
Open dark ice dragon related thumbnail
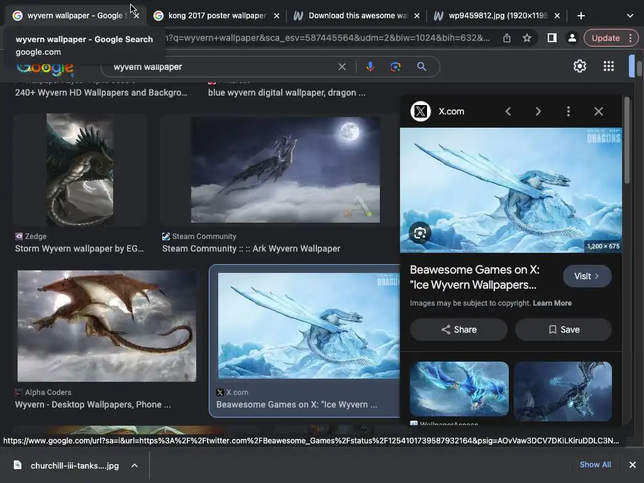click(x=563, y=391)
